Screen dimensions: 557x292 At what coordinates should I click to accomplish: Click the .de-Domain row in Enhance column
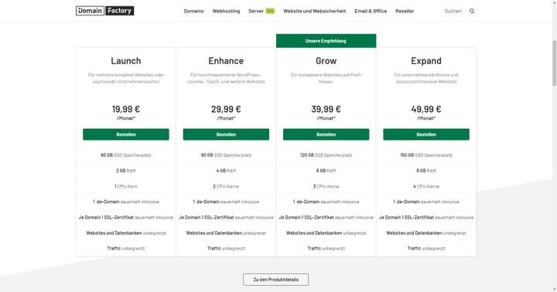pyautogui.click(x=226, y=202)
